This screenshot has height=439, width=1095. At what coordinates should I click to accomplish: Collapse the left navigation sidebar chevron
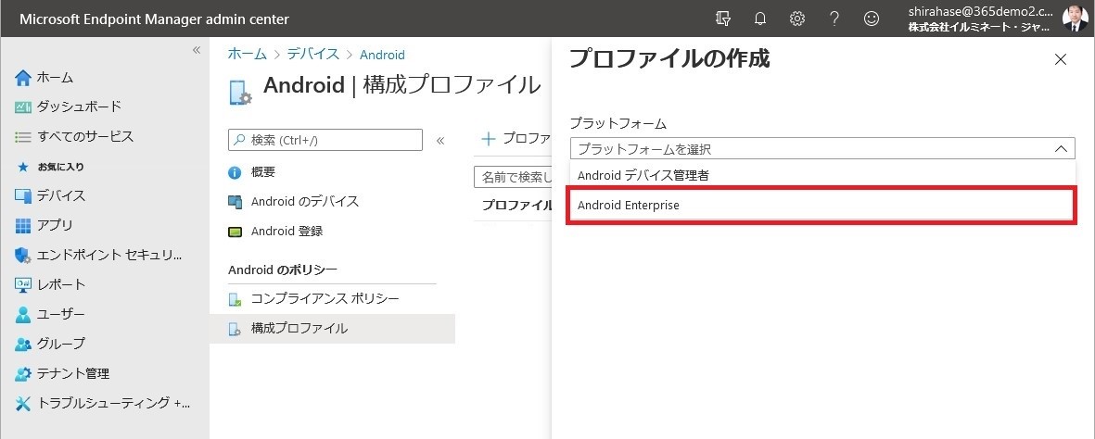point(197,50)
